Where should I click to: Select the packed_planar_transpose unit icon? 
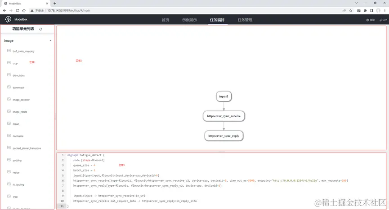click(9, 148)
